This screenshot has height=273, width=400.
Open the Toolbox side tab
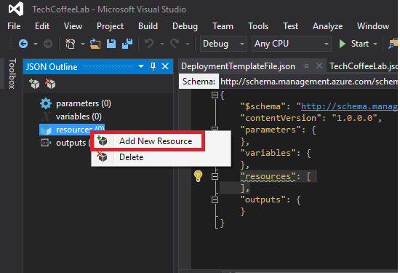(x=12, y=74)
